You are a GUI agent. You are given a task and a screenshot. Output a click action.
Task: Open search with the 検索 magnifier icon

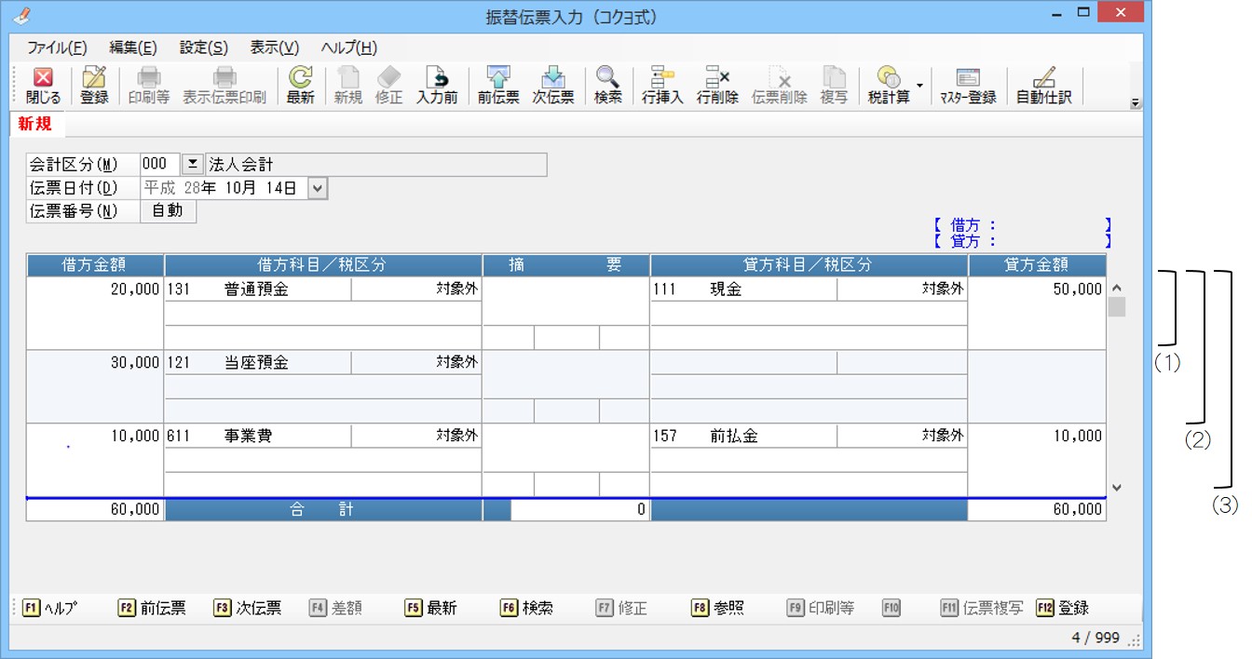coord(607,85)
